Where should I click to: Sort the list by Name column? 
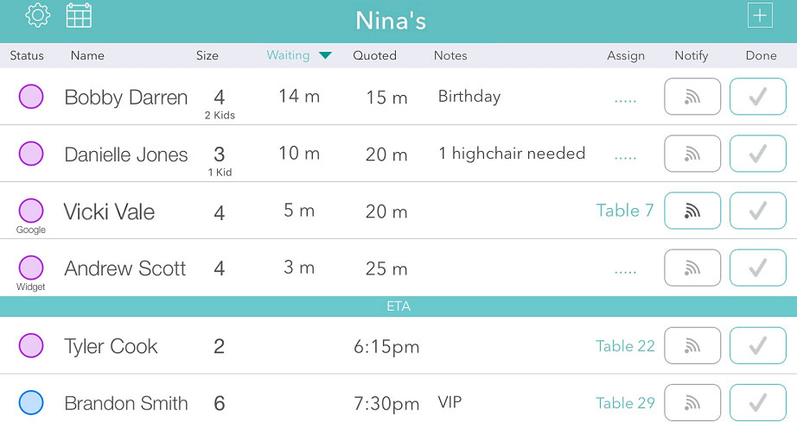click(x=87, y=55)
